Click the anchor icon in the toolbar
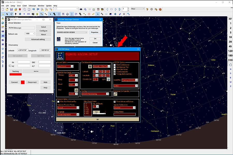The height and width of the screenshot is (155, 233). 124,14
